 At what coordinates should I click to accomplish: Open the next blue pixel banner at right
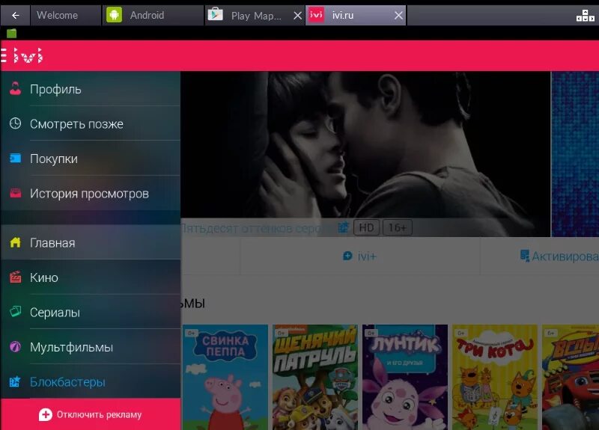point(575,154)
